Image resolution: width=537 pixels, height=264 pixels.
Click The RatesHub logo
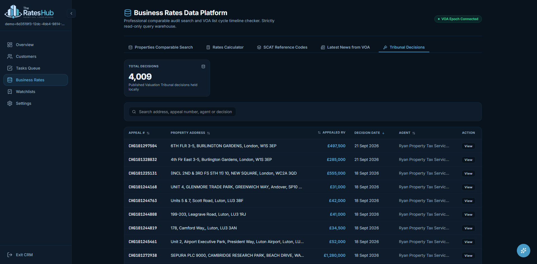(29, 12)
